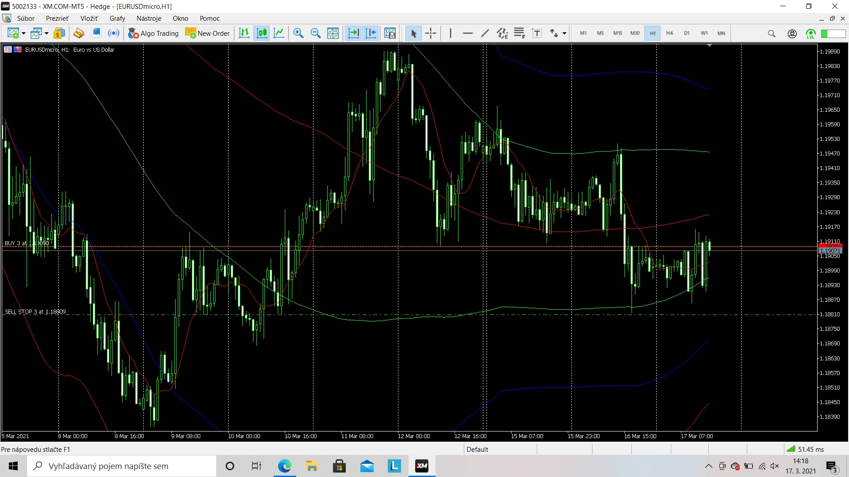The height and width of the screenshot is (477, 849).
Task: Switch chart to candlesticks
Action: [x=262, y=33]
